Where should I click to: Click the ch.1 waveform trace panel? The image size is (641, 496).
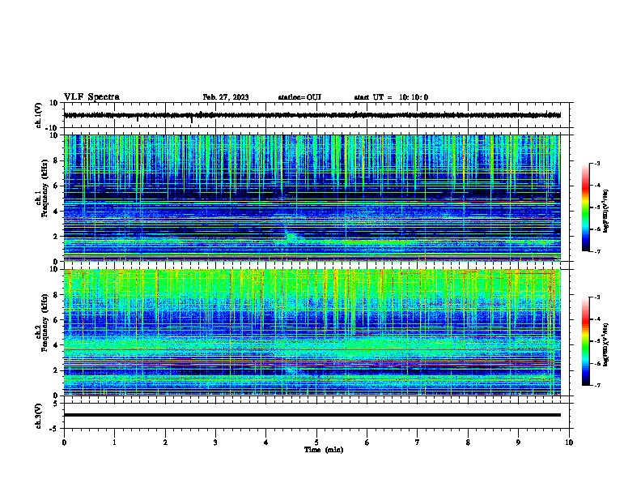(x=316, y=115)
